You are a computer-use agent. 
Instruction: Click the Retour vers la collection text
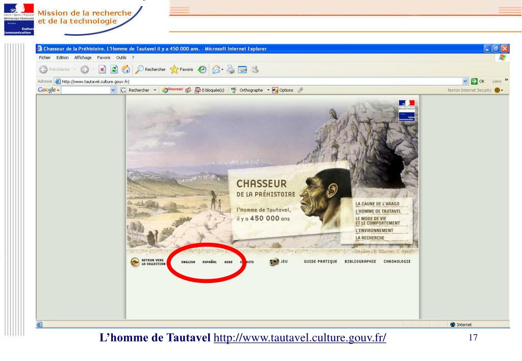click(153, 262)
